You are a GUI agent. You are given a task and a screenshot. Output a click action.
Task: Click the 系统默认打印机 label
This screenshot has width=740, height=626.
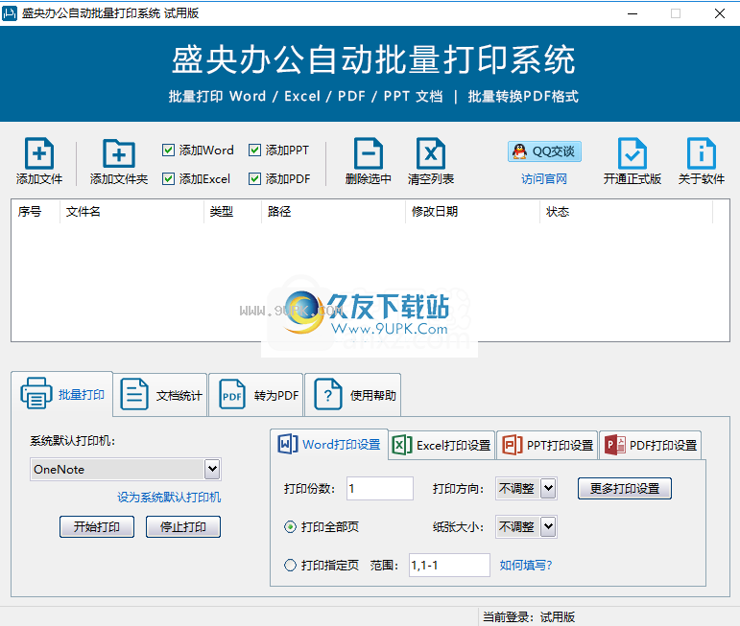[x=73, y=441]
